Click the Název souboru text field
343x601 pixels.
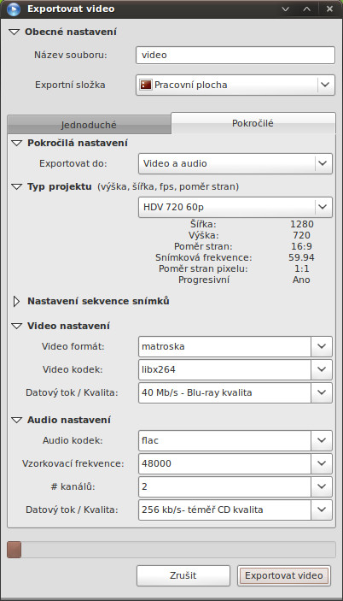pyautogui.click(x=235, y=55)
